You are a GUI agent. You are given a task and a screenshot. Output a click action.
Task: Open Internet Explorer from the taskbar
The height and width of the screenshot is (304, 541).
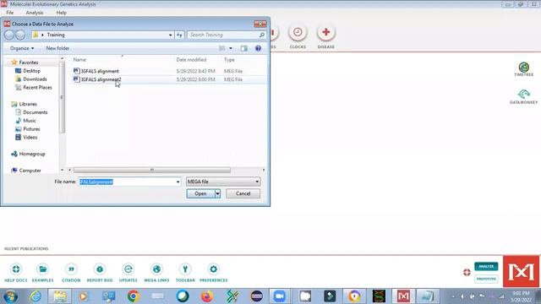[x=36, y=296]
